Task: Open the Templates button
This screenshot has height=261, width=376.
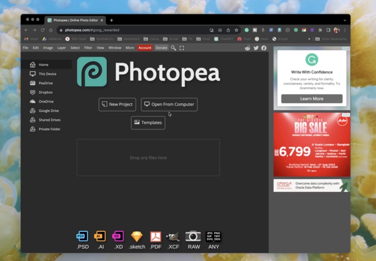Action: [148, 123]
